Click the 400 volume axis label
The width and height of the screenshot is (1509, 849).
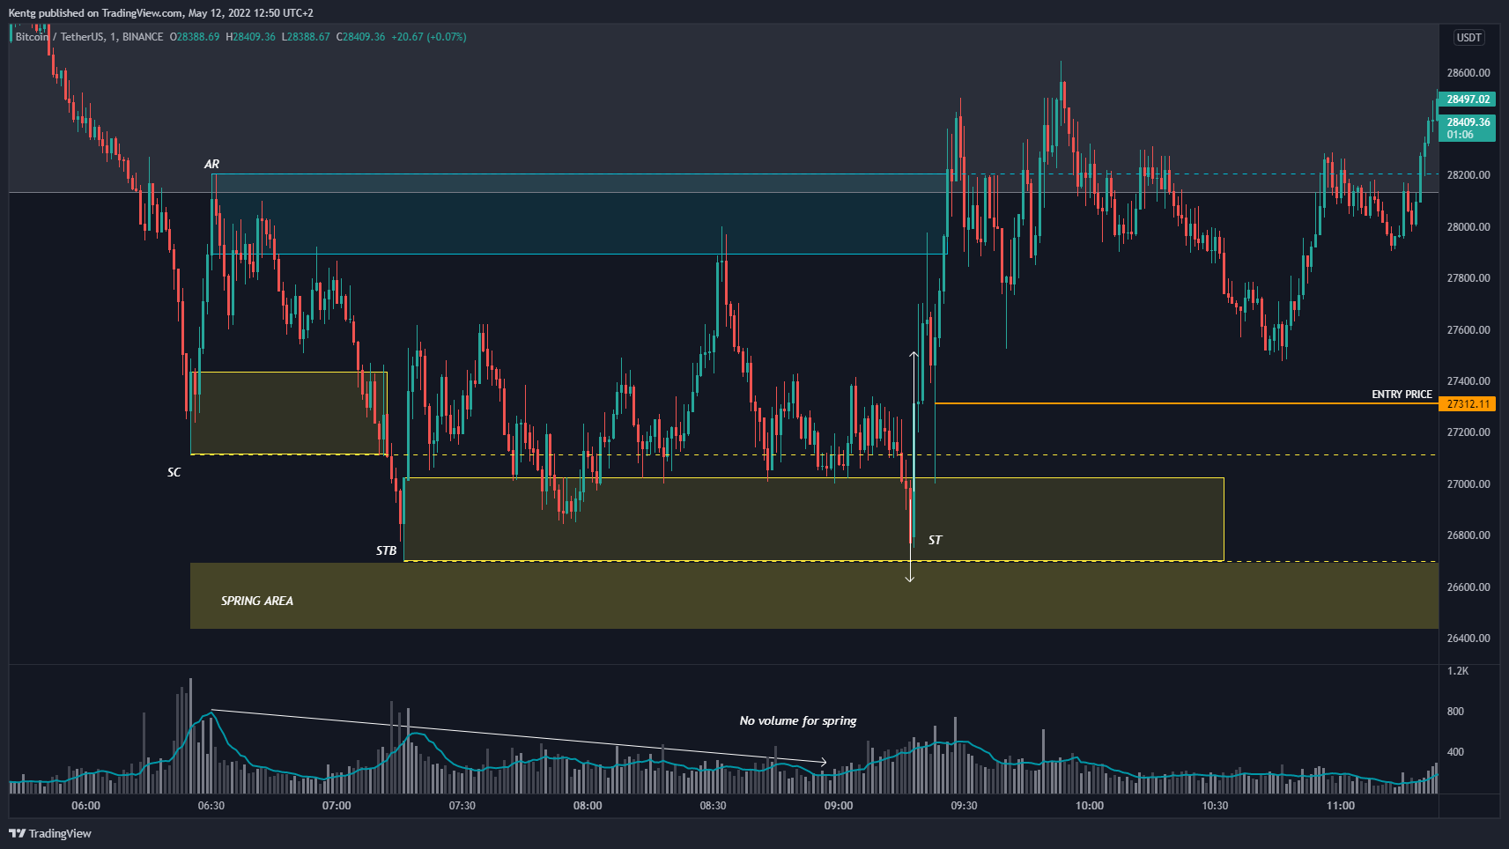pyautogui.click(x=1455, y=752)
